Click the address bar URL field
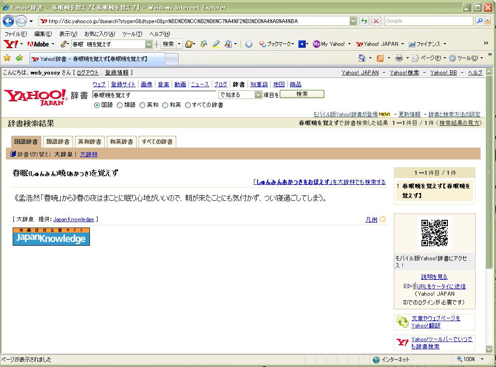The height and width of the screenshot is (367, 496). [x=194, y=21]
